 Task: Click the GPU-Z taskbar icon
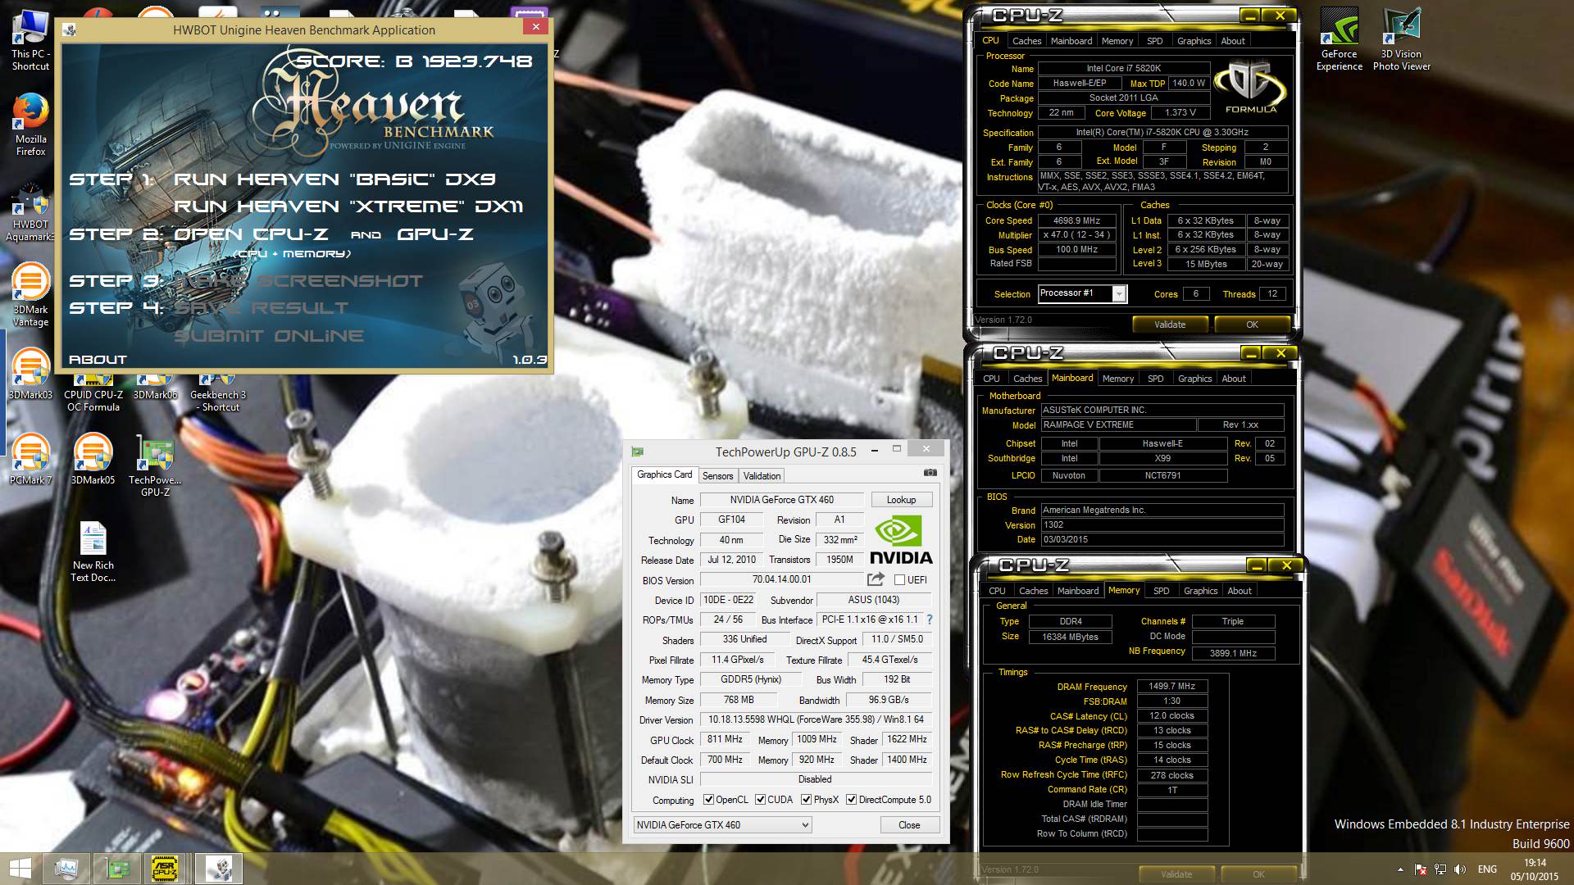(117, 869)
